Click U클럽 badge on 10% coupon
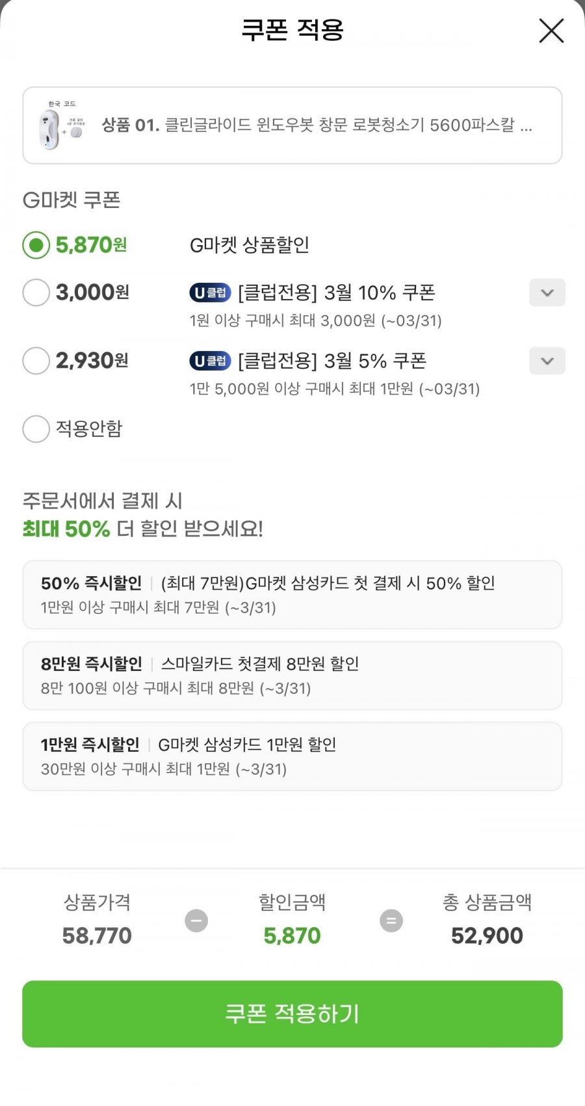585x1106 pixels. (x=210, y=293)
